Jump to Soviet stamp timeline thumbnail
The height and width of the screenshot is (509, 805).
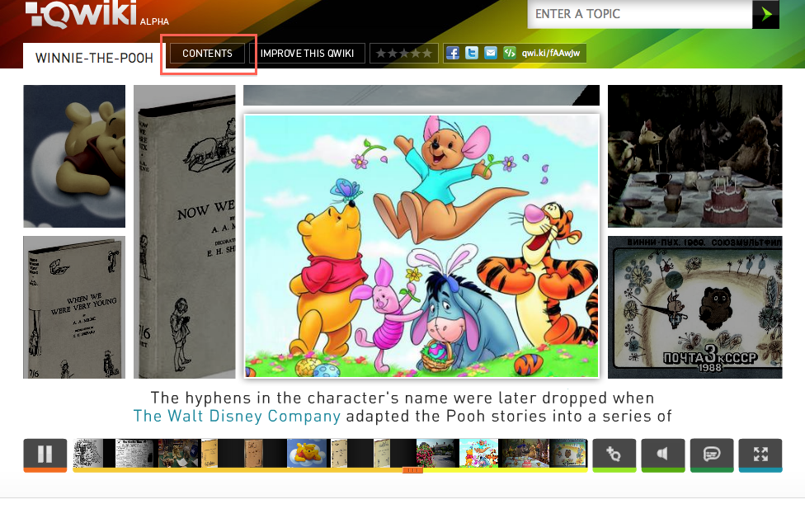tap(568, 453)
